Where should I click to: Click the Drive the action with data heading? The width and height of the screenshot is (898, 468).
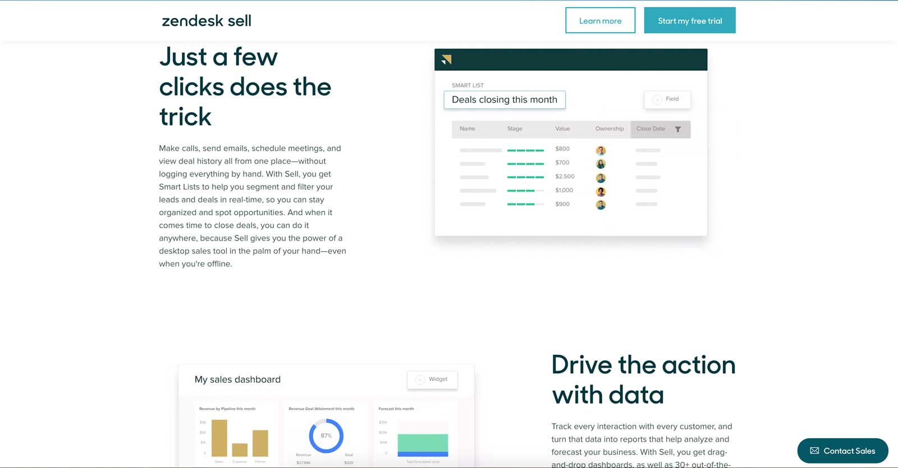pos(643,379)
